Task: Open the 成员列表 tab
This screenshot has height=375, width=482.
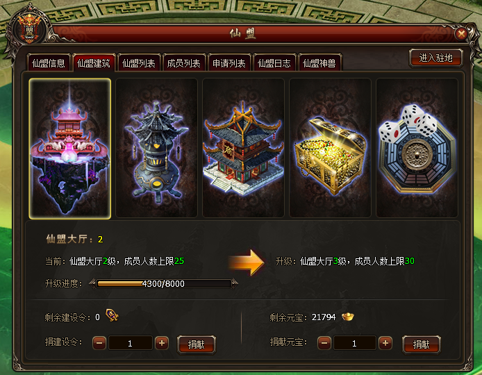Action: click(184, 62)
